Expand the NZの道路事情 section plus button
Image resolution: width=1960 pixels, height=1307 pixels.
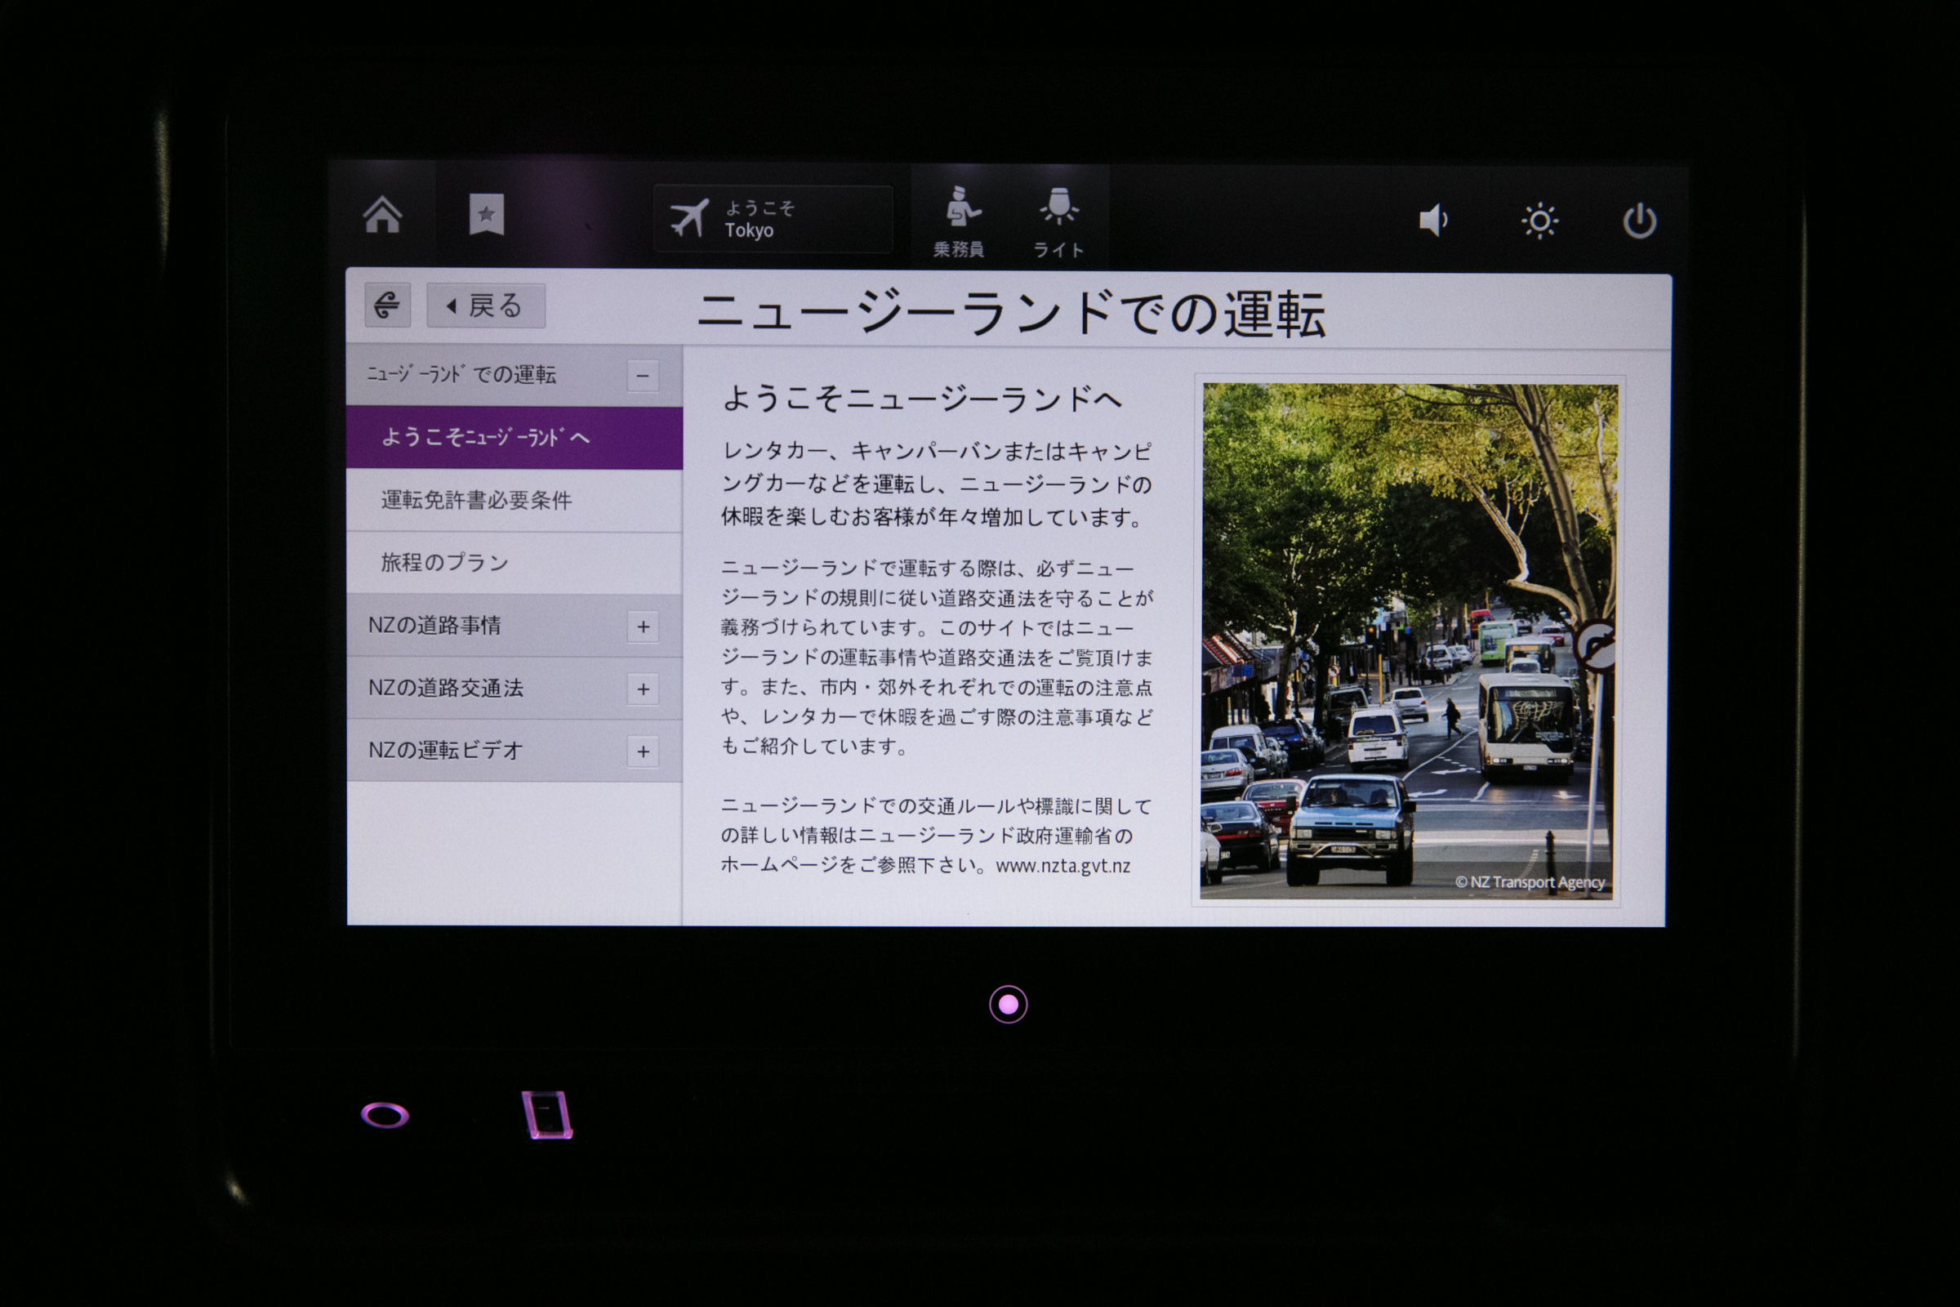click(643, 627)
